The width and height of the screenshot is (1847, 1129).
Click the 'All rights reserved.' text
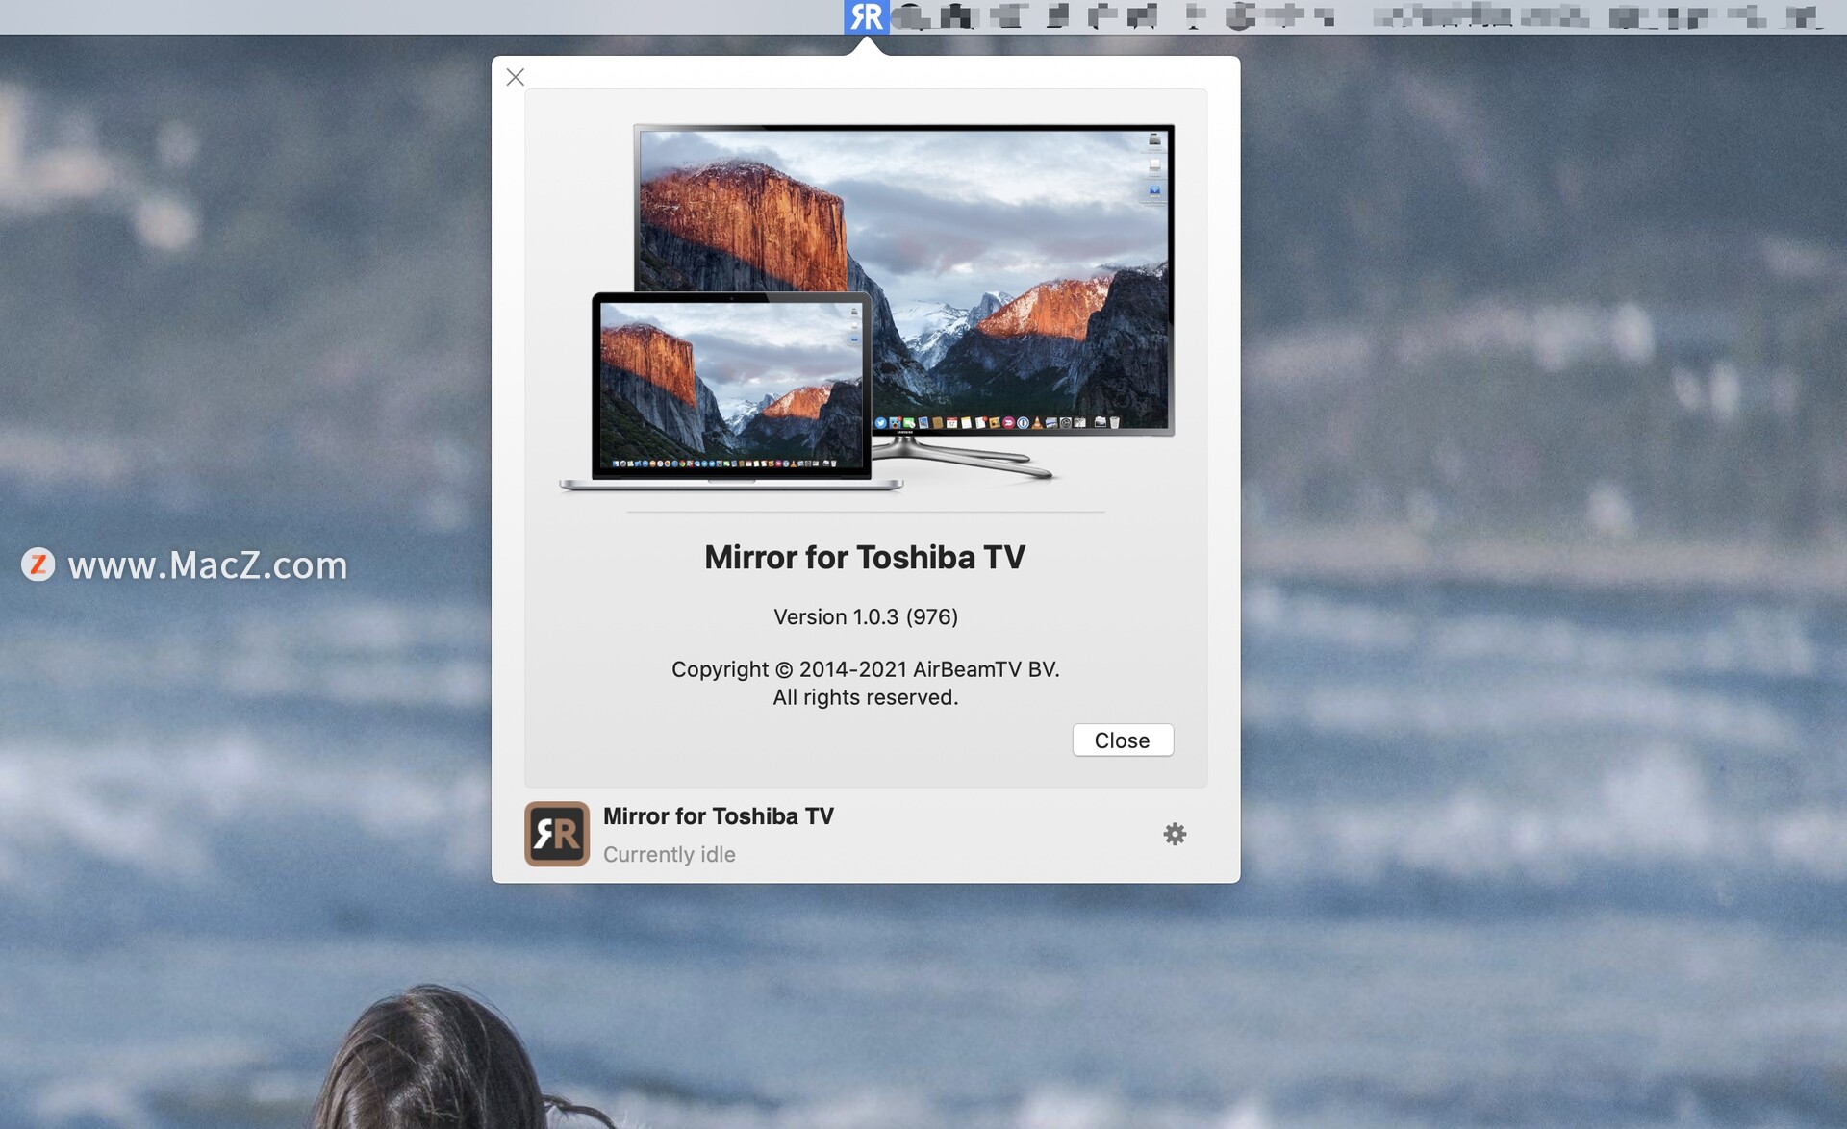[x=866, y=697]
